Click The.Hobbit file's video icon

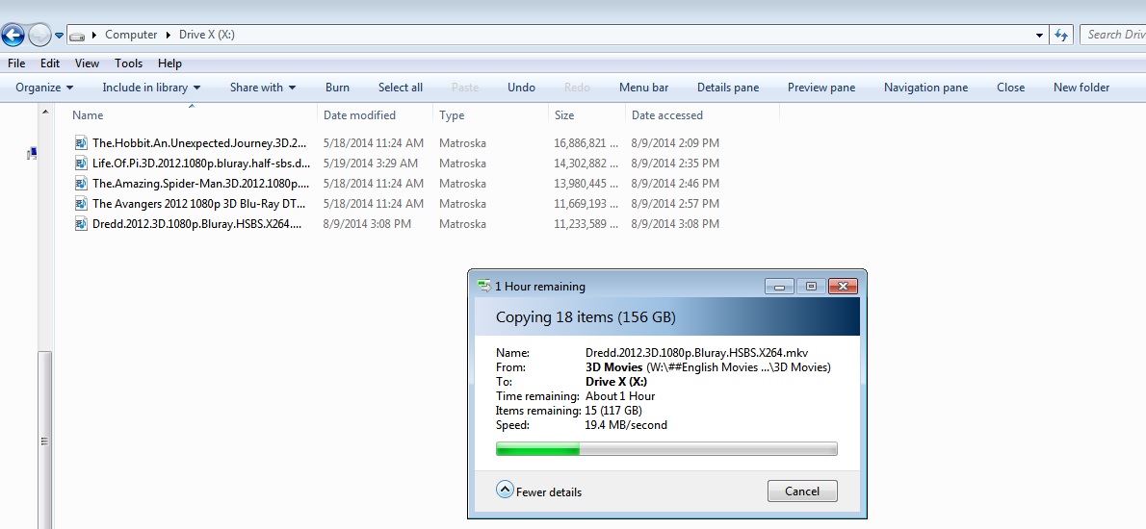81,143
